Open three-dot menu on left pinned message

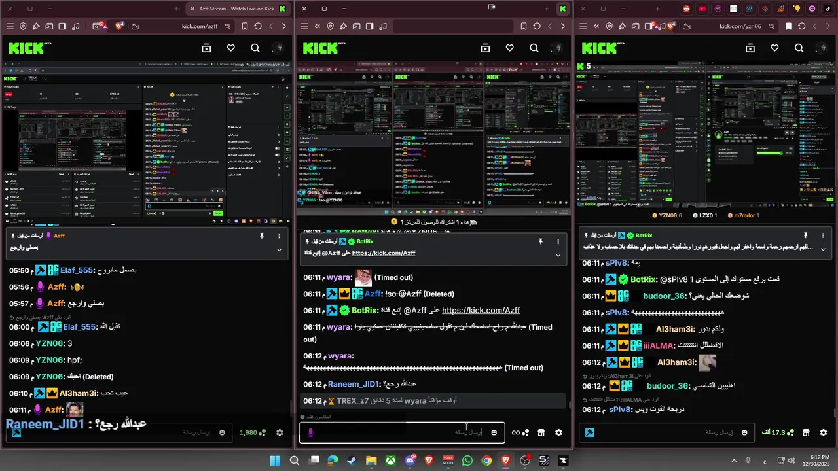tap(279, 235)
